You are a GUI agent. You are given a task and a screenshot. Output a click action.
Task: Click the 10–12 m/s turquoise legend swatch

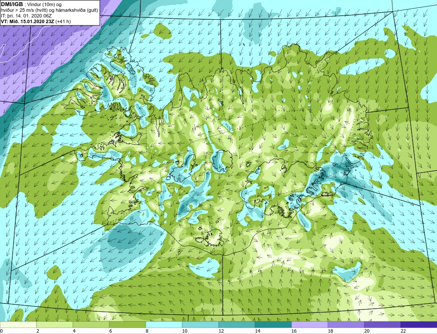[x=200, y=324]
